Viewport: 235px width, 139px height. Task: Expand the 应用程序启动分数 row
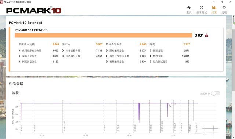[19, 50]
